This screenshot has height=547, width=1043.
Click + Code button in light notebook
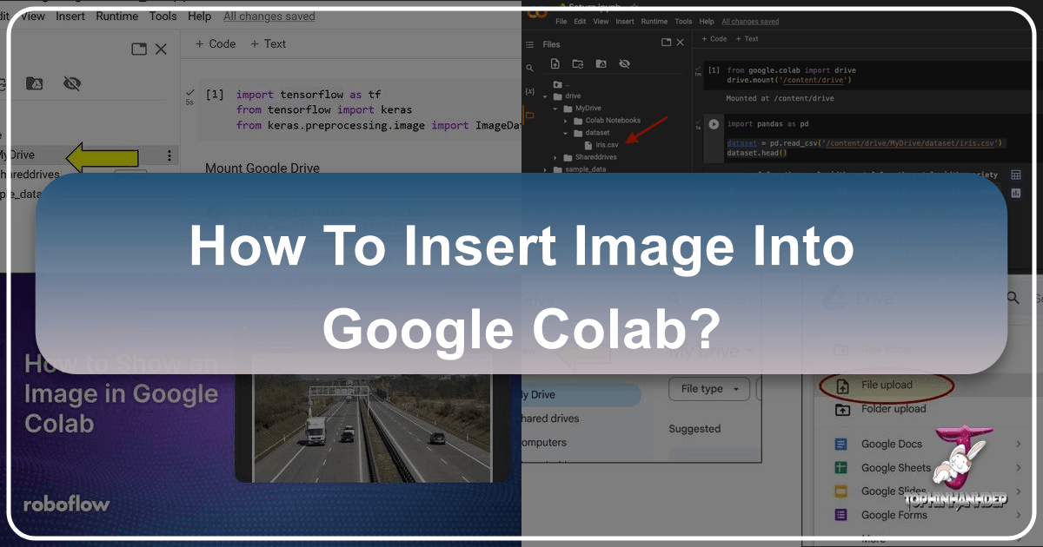tap(215, 43)
